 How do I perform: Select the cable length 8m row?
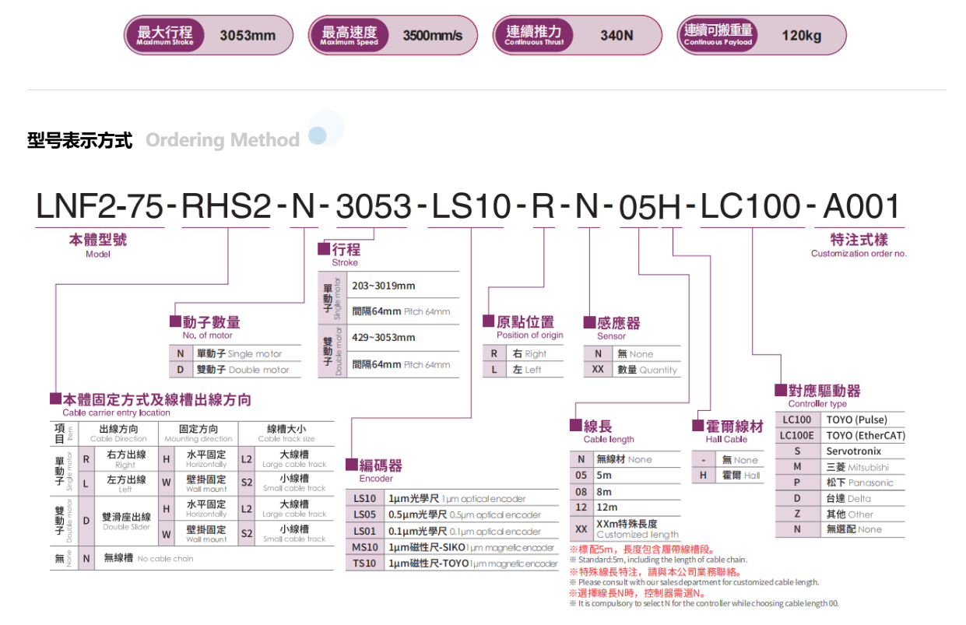(626, 492)
